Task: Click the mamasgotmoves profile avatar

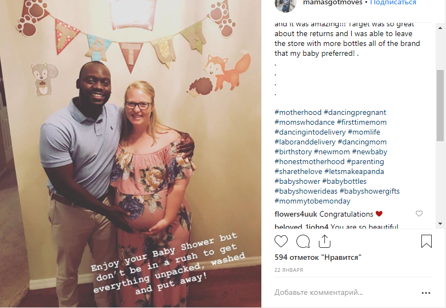Action: 285,4
